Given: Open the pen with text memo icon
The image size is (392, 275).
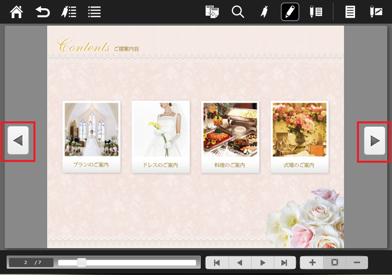Looking at the screenshot, I should 316,12.
